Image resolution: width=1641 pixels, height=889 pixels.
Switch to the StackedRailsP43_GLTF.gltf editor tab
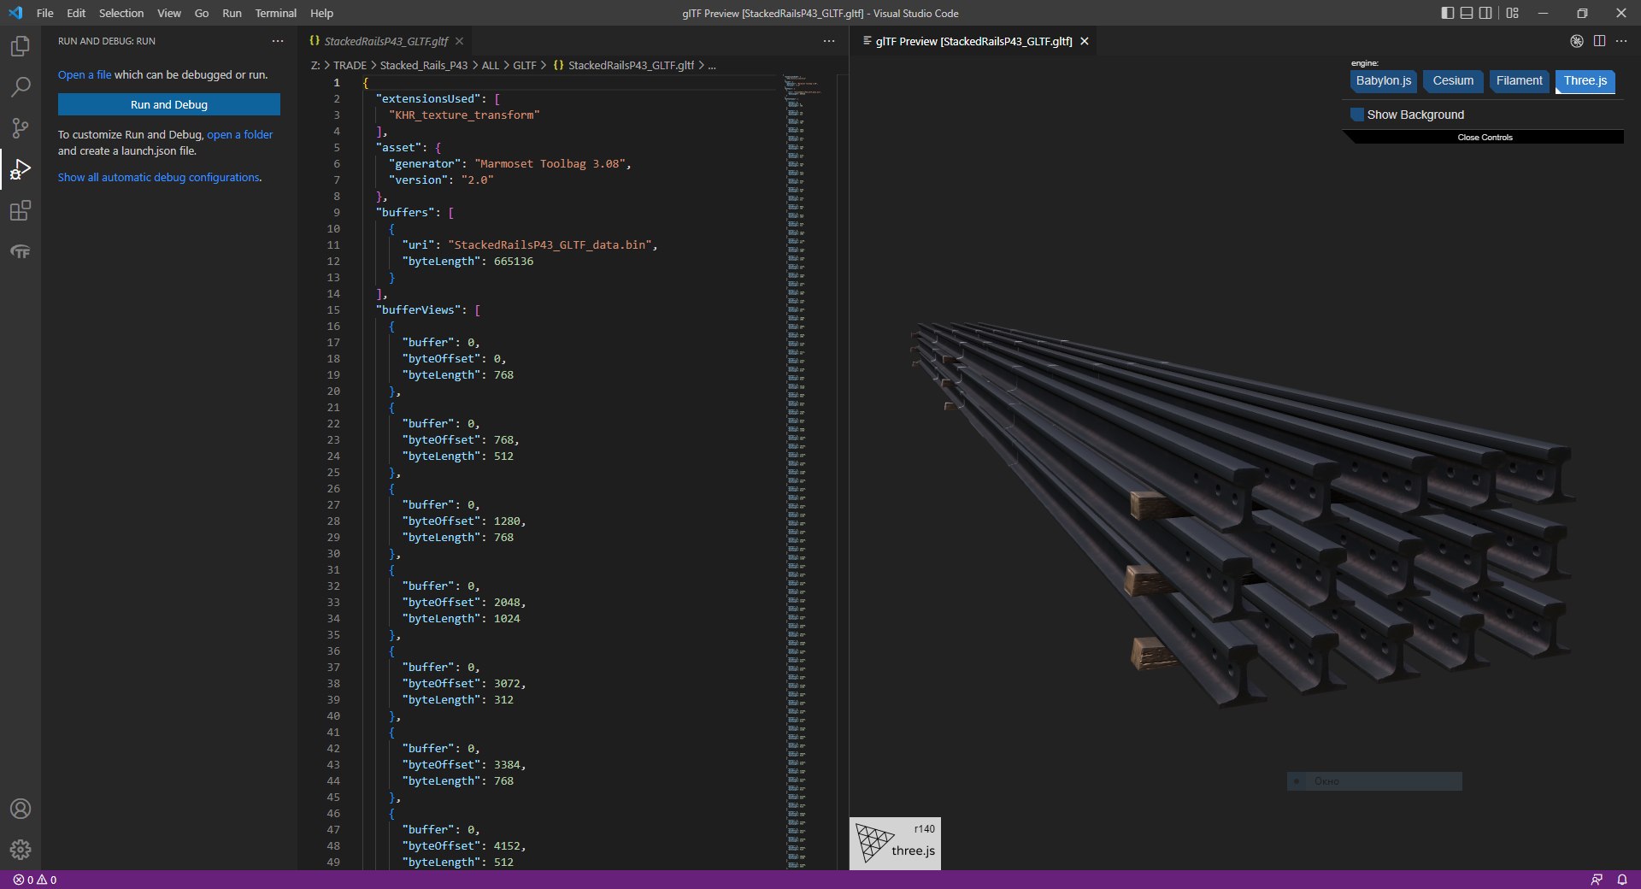point(385,41)
